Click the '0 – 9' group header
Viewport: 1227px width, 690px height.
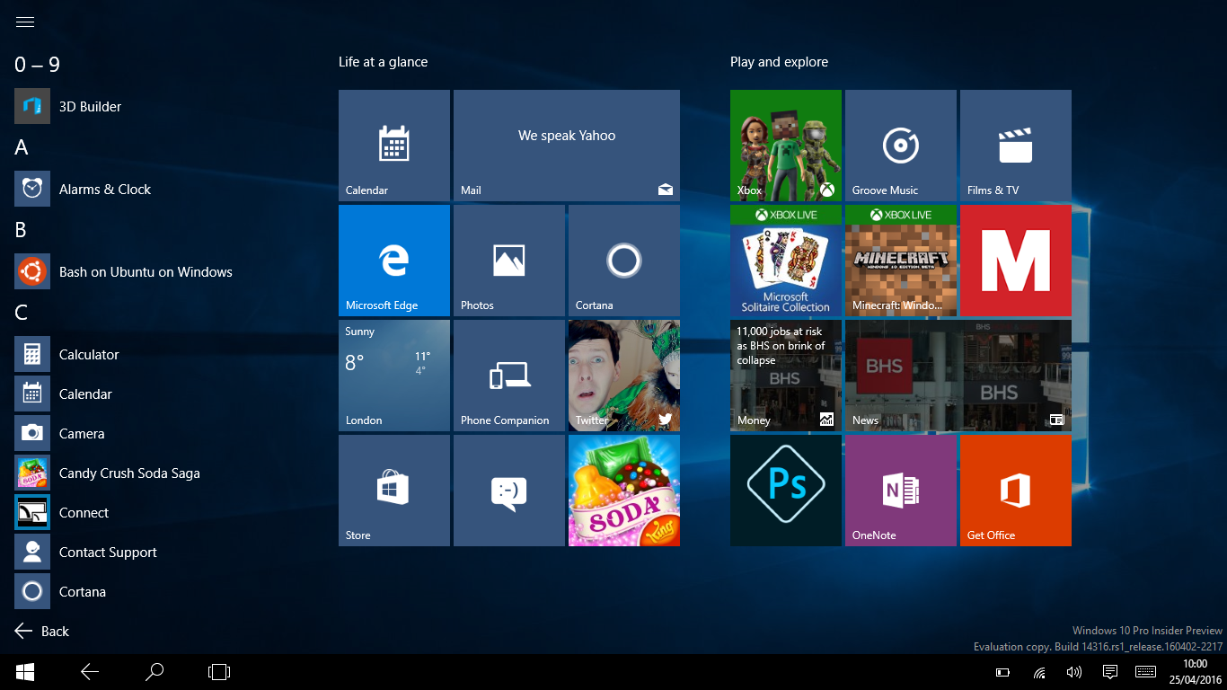(37, 65)
